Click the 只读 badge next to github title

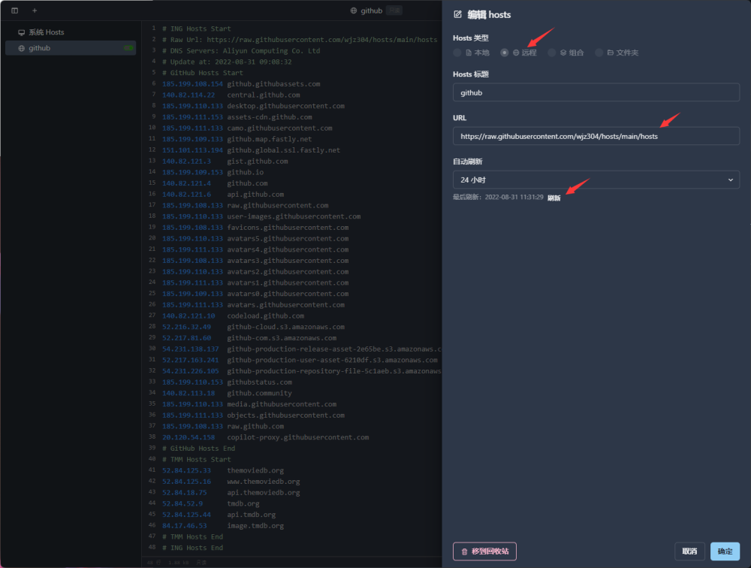[394, 11]
